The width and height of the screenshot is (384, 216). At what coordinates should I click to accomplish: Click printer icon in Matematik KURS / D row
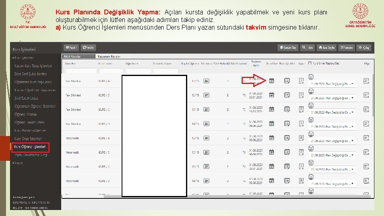coord(311,177)
